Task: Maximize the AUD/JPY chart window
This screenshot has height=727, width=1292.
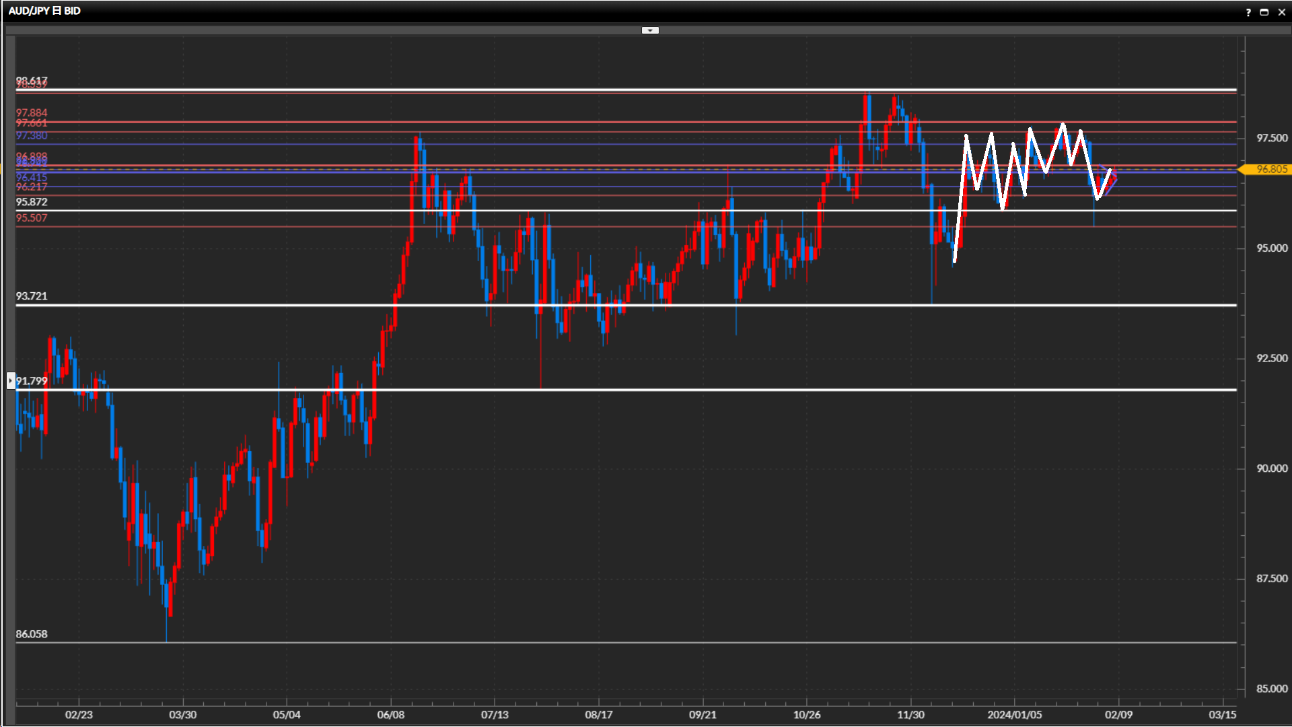Action: pos(1264,12)
